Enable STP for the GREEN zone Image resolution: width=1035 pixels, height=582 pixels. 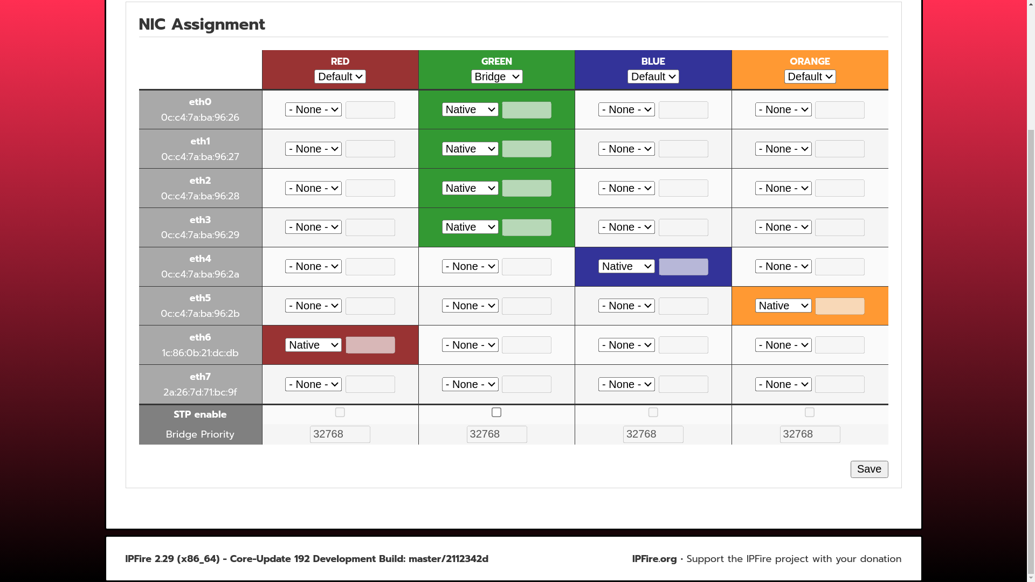tap(496, 412)
